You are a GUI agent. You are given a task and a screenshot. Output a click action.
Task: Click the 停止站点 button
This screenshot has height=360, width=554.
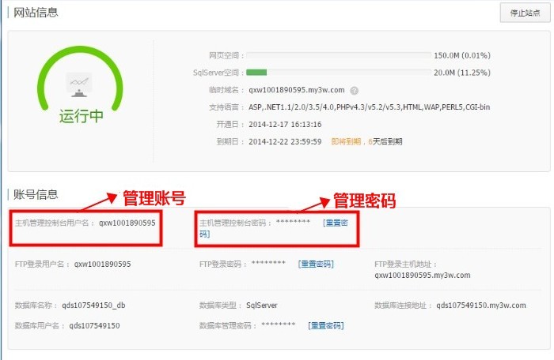[x=526, y=13]
